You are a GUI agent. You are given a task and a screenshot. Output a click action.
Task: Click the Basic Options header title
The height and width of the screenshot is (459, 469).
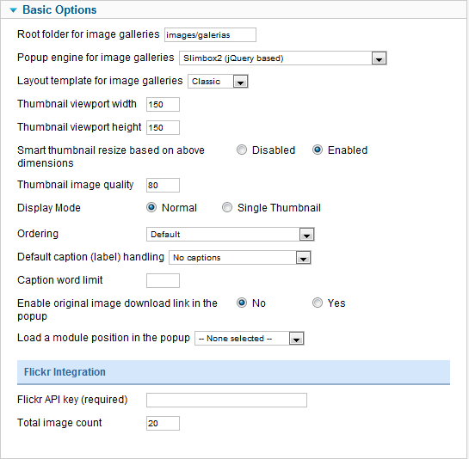point(59,9)
